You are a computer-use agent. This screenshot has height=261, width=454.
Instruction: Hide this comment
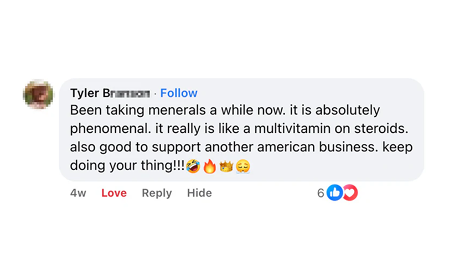point(199,193)
